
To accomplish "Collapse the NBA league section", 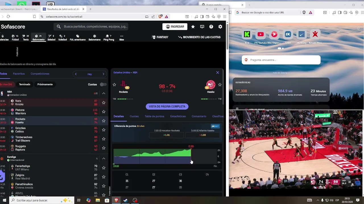I will tap(104, 93).
